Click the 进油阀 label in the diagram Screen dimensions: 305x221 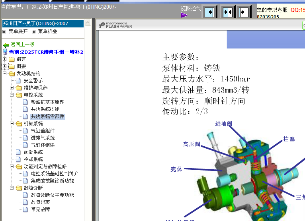pyautogui.click(x=224, y=124)
